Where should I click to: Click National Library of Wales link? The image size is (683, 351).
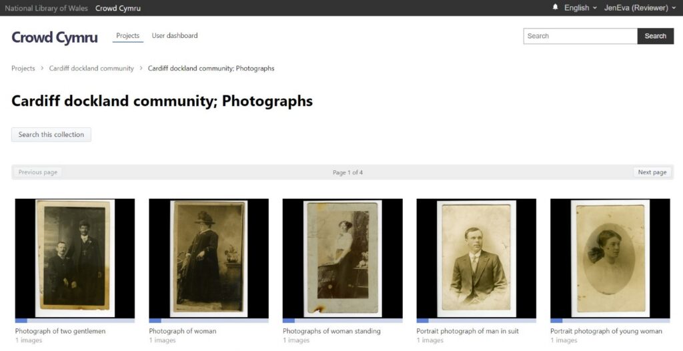46,8
